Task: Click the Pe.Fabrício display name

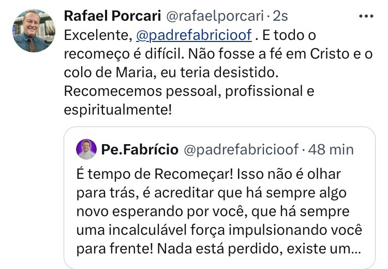Action: click(x=140, y=149)
